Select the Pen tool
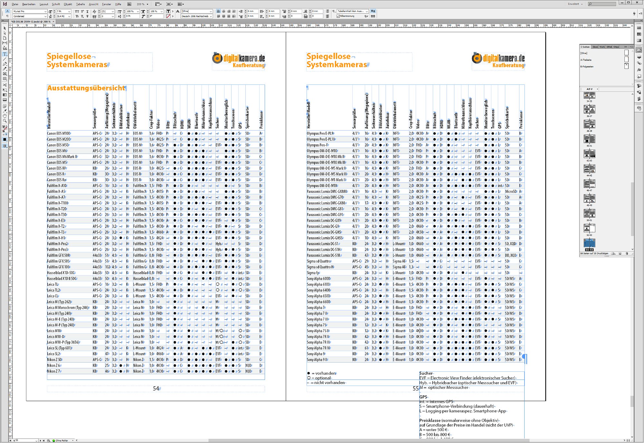 5,64
